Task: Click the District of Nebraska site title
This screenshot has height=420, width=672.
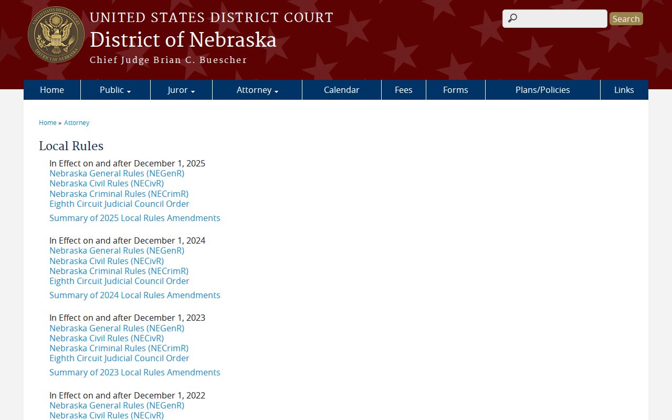Action: [x=183, y=40]
